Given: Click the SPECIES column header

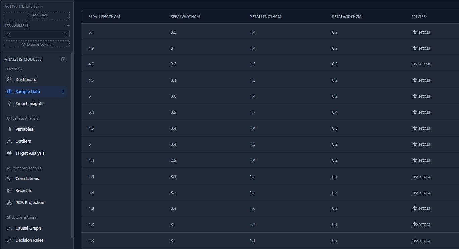Looking at the screenshot, I should click(418, 17).
